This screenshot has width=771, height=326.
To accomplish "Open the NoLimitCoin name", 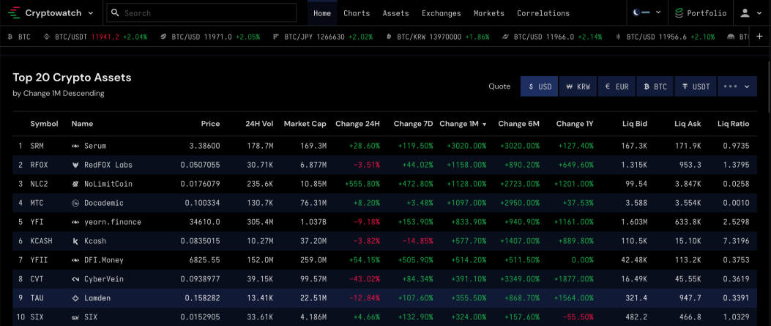I will (108, 184).
